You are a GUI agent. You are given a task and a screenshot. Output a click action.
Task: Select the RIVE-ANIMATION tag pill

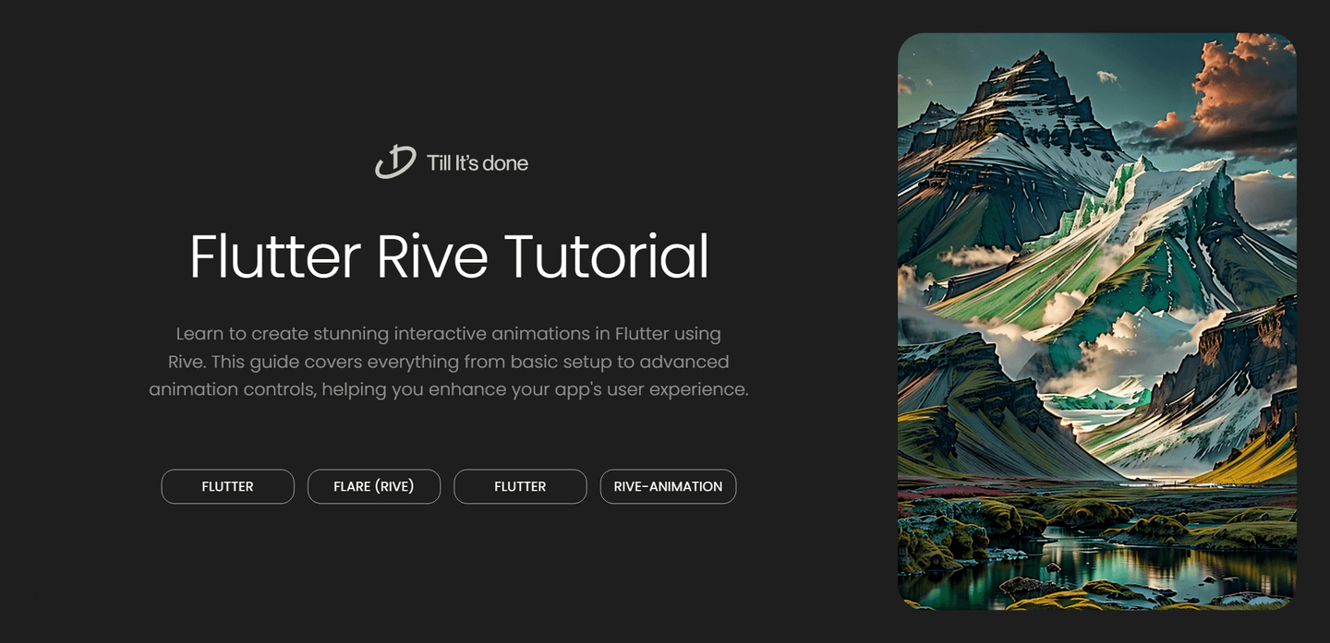pyautogui.click(x=668, y=486)
